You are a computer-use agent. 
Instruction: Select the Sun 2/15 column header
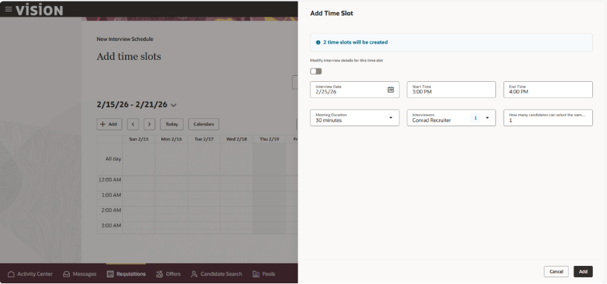[x=138, y=139]
